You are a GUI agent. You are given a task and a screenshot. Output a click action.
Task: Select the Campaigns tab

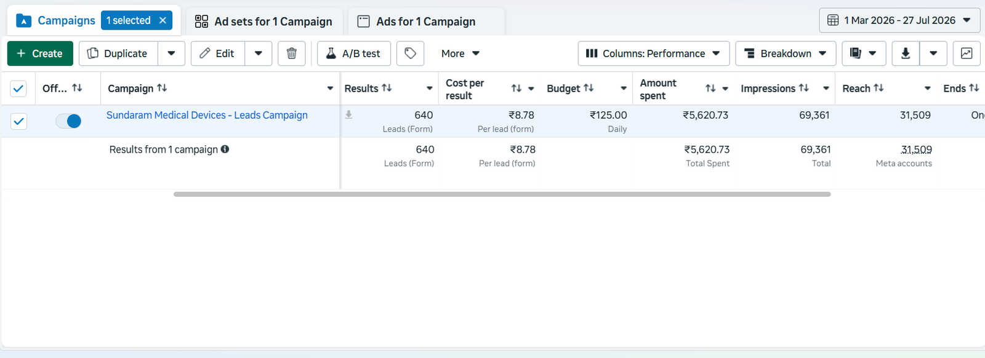66,20
